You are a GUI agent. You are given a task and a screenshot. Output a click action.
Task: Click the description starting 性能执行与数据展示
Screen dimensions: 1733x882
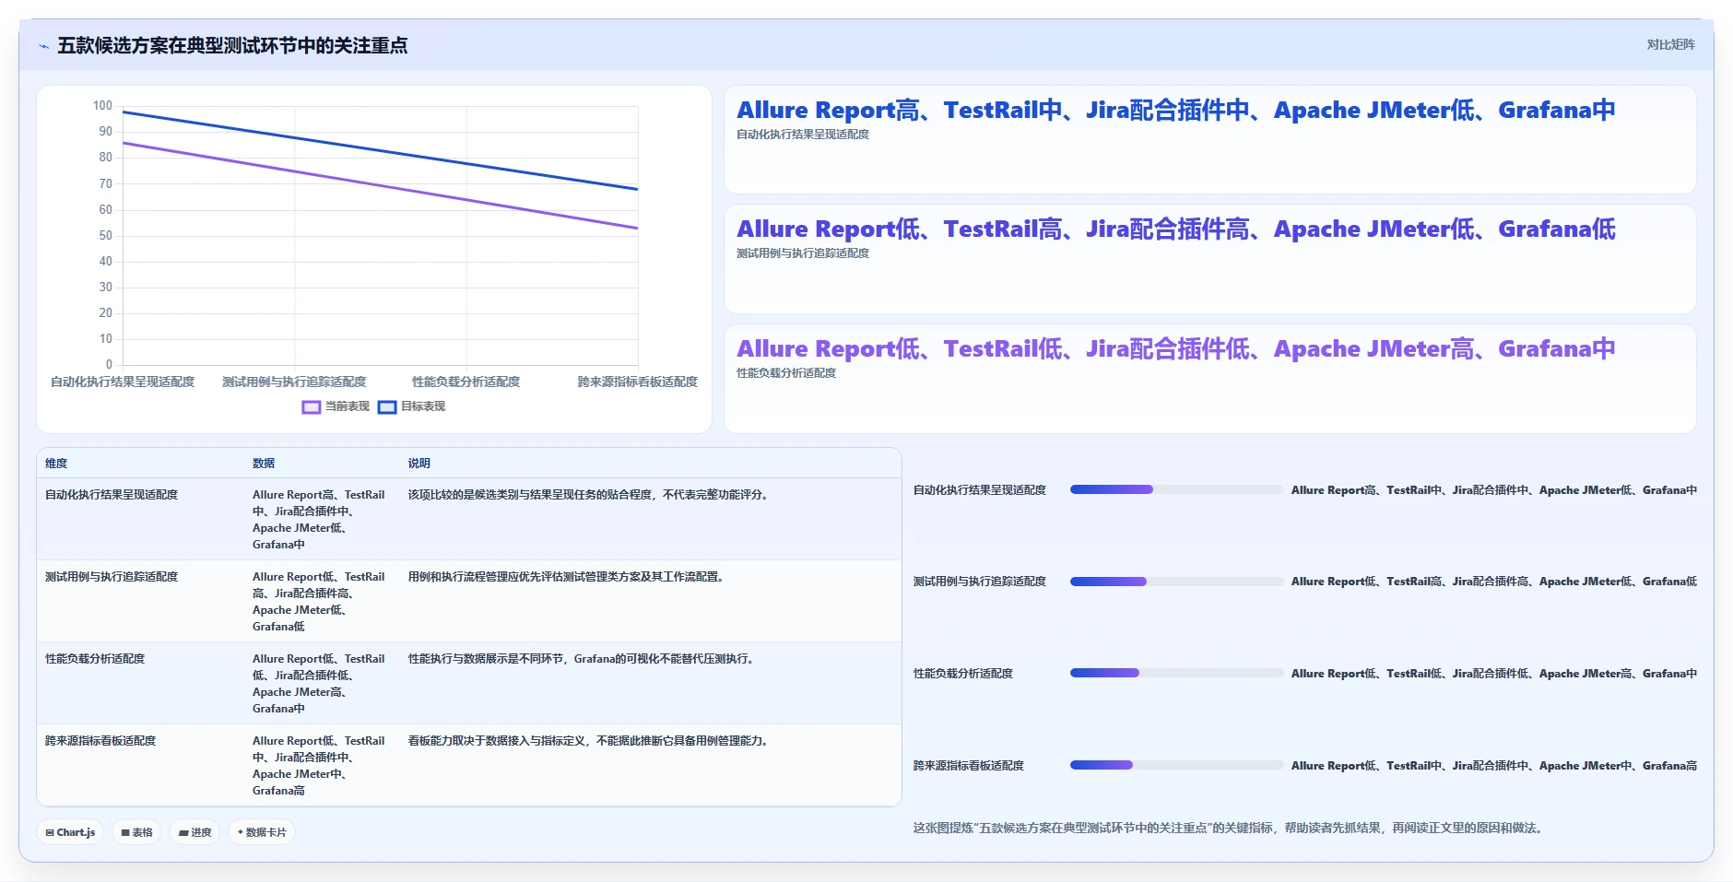coord(583,659)
